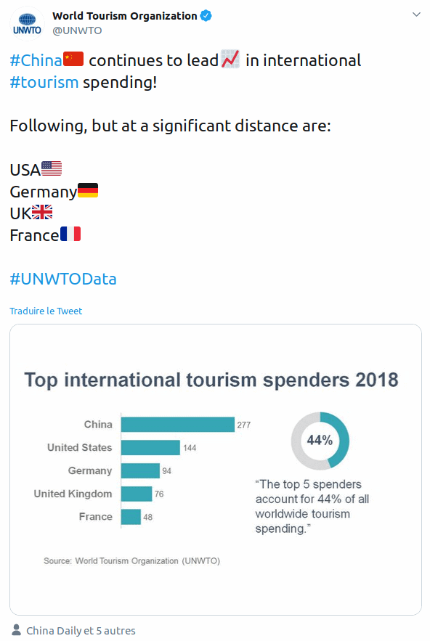Image resolution: width=430 pixels, height=641 pixels.
Task: Click the chart increasing emoji
Action: (x=230, y=59)
